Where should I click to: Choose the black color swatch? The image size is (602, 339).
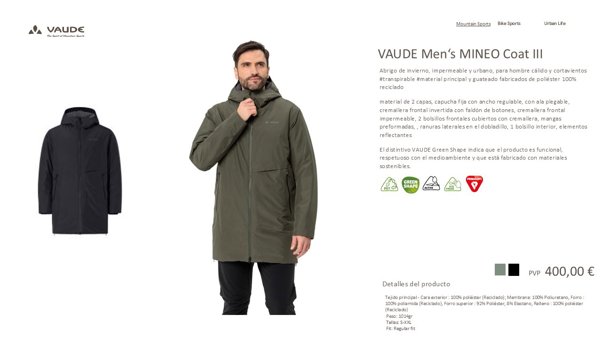(514, 270)
